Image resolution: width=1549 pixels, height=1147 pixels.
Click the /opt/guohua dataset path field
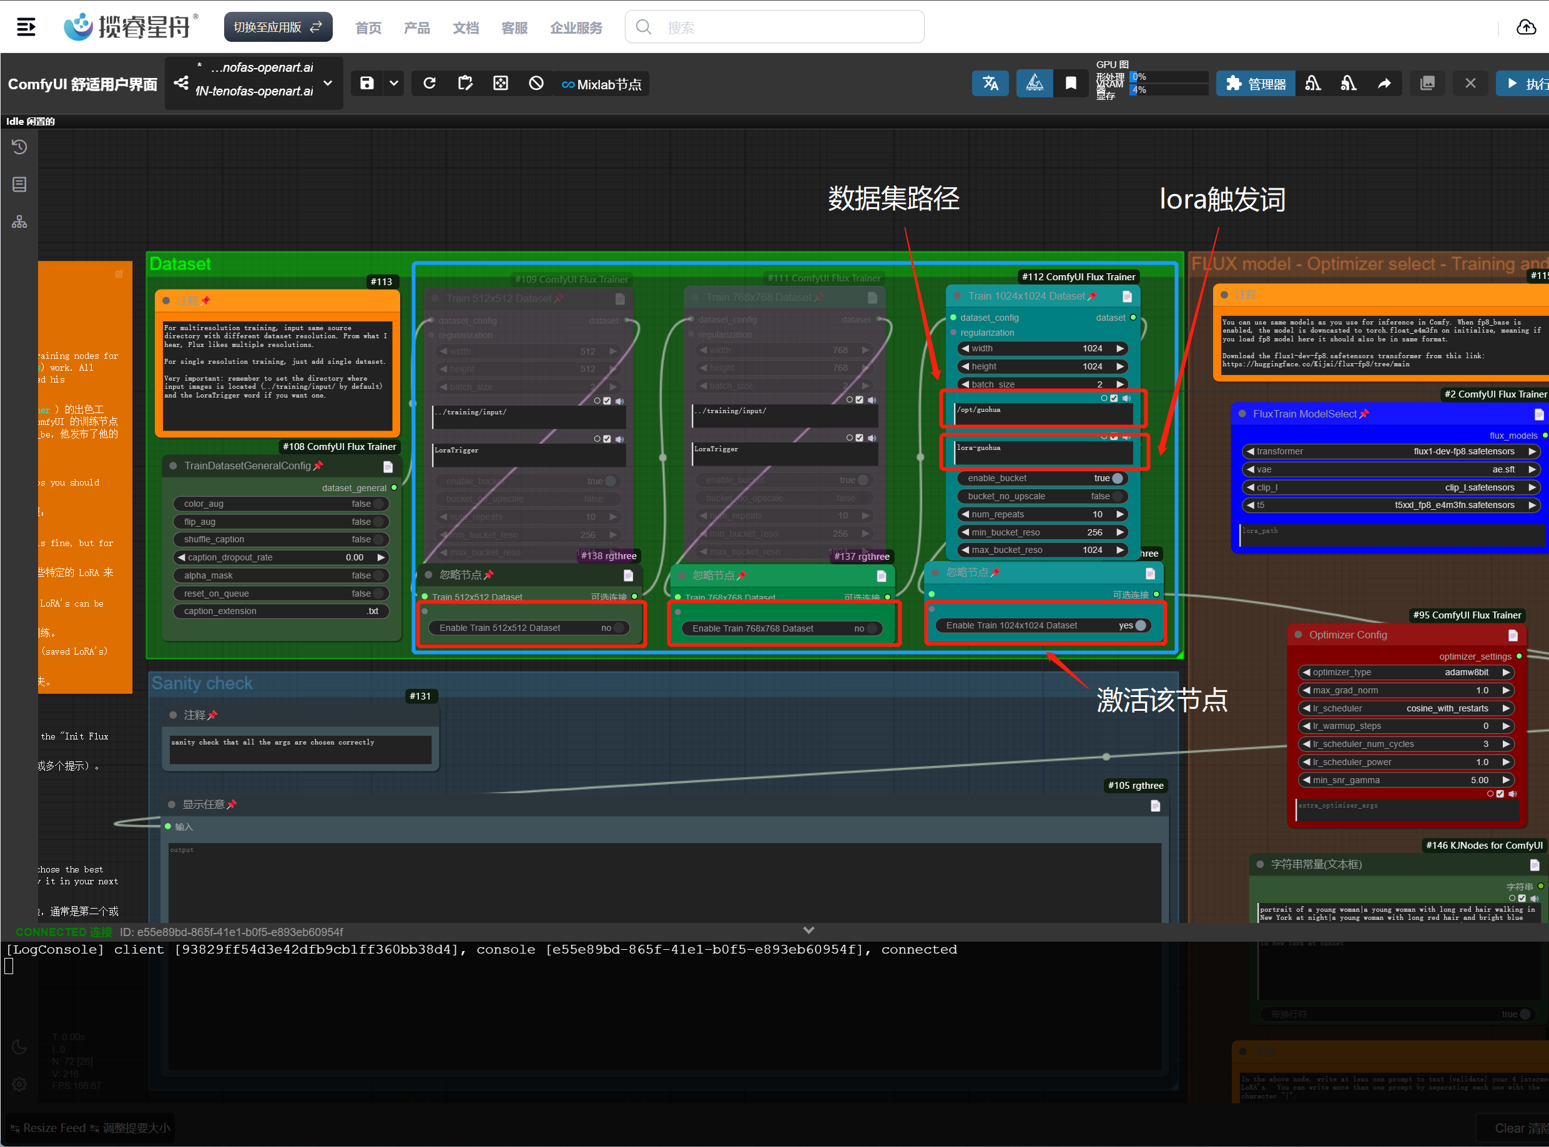[x=1044, y=414]
